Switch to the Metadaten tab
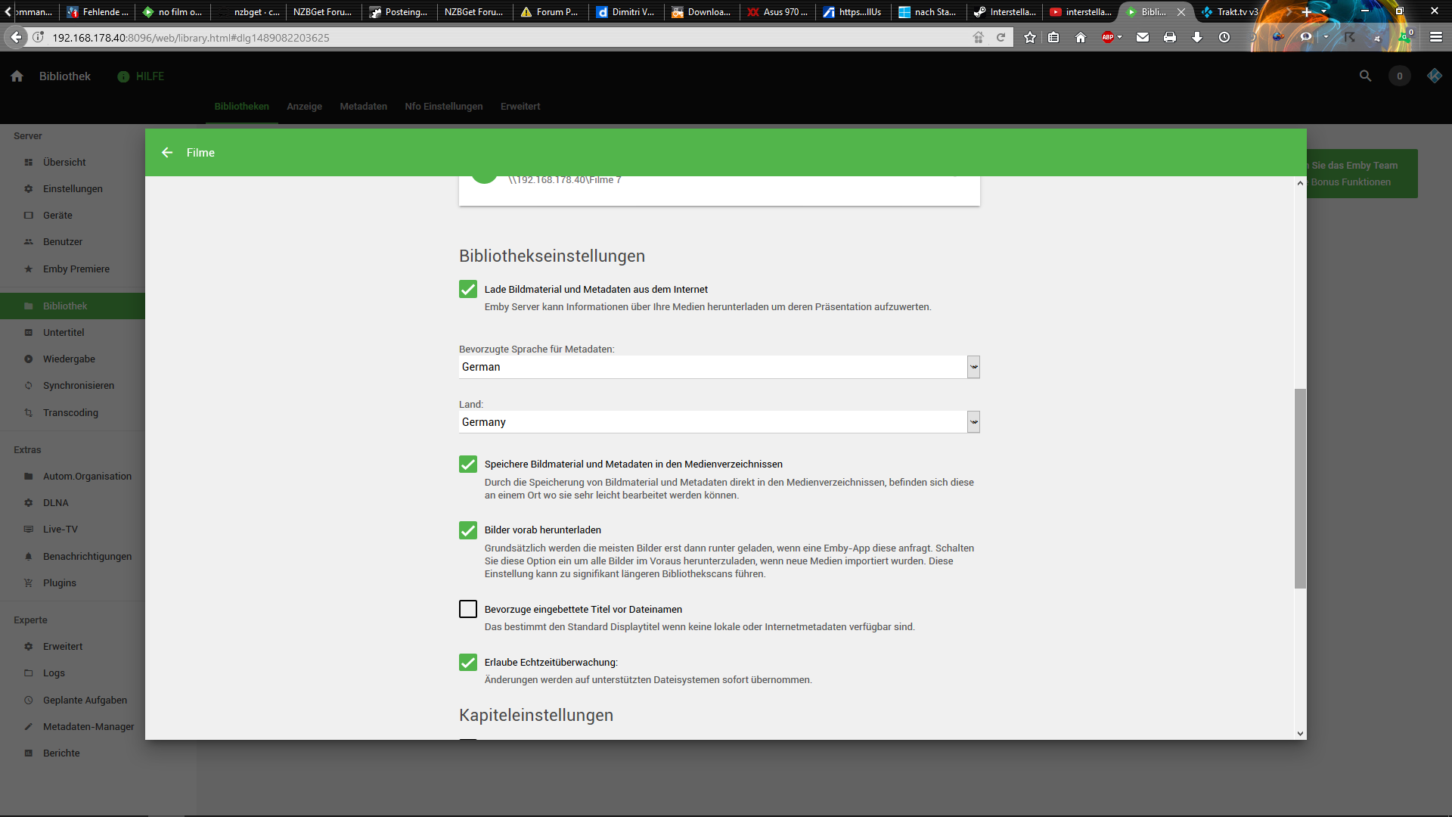The image size is (1452, 817). point(363,107)
